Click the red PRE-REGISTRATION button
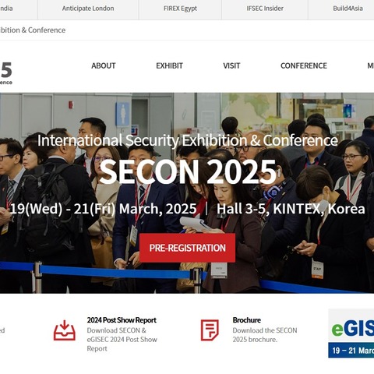 click(187, 248)
